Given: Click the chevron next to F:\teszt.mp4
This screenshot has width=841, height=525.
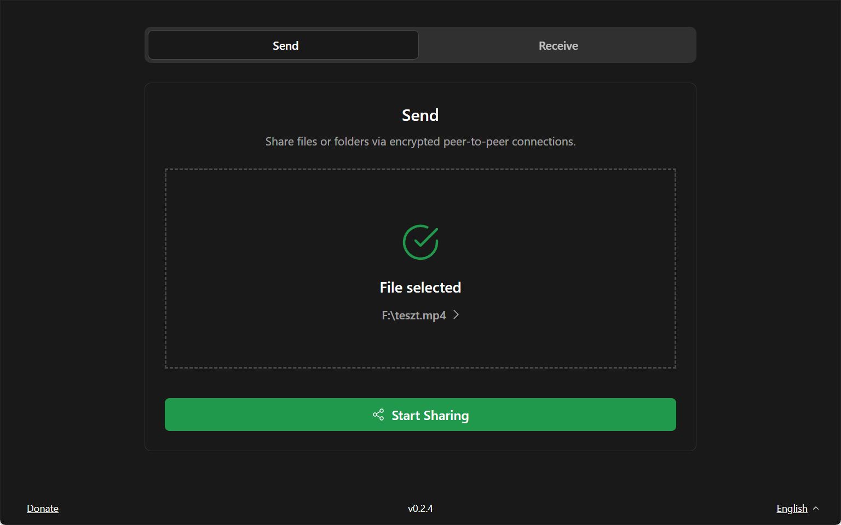Looking at the screenshot, I should point(456,315).
